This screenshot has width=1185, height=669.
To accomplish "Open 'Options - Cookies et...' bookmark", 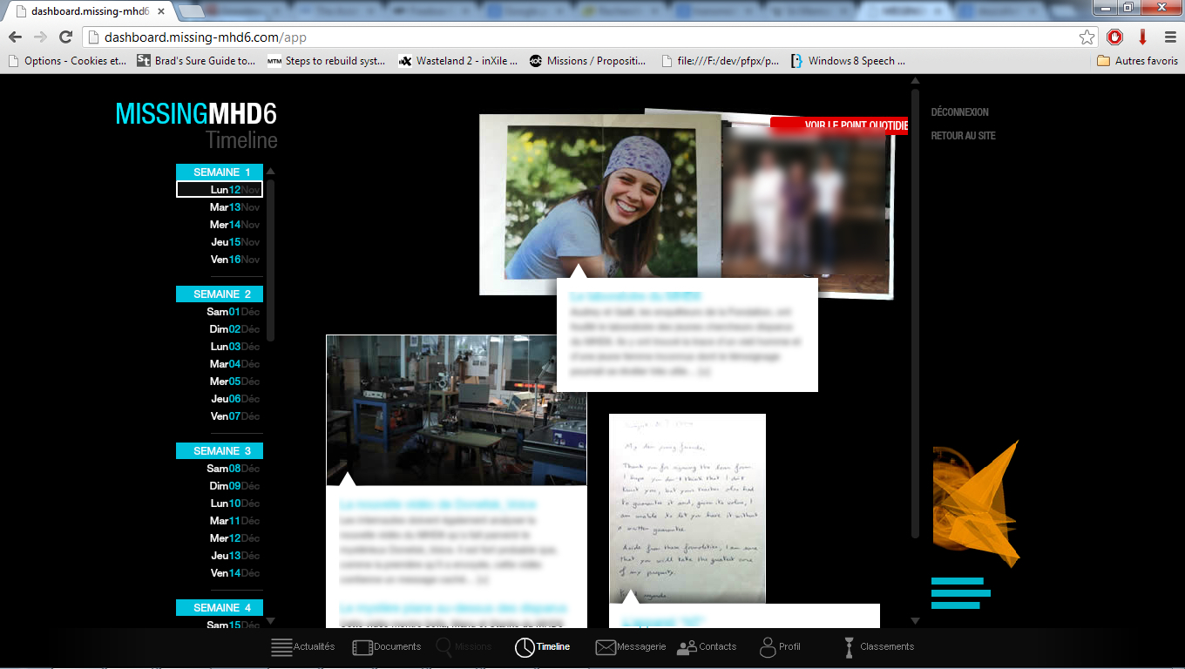I will (67, 61).
